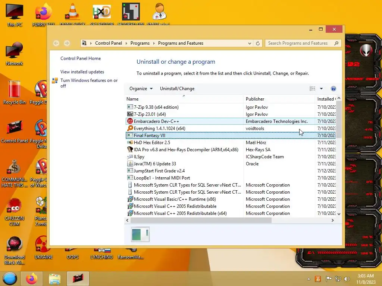The width and height of the screenshot is (382, 286).
Task: Click the Forward navigation arrow
Action: point(67,43)
